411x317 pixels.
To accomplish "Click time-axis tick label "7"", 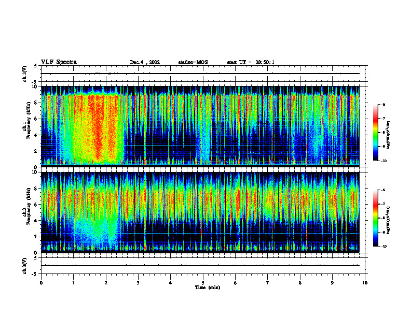I will (x=268, y=283).
